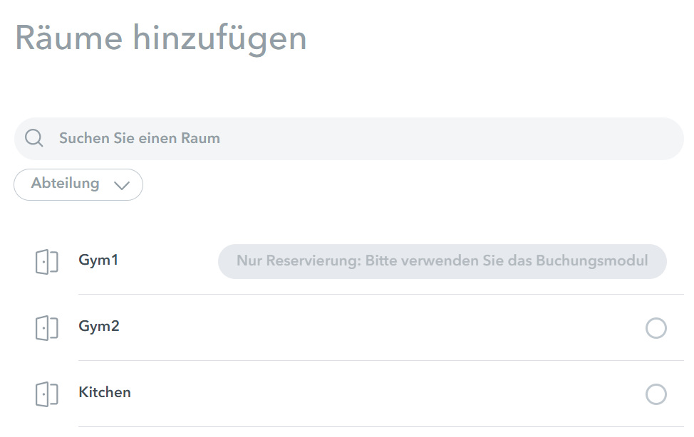
Task: Focus the 'Suchen Sie einen Raum' field
Action: click(x=348, y=139)
